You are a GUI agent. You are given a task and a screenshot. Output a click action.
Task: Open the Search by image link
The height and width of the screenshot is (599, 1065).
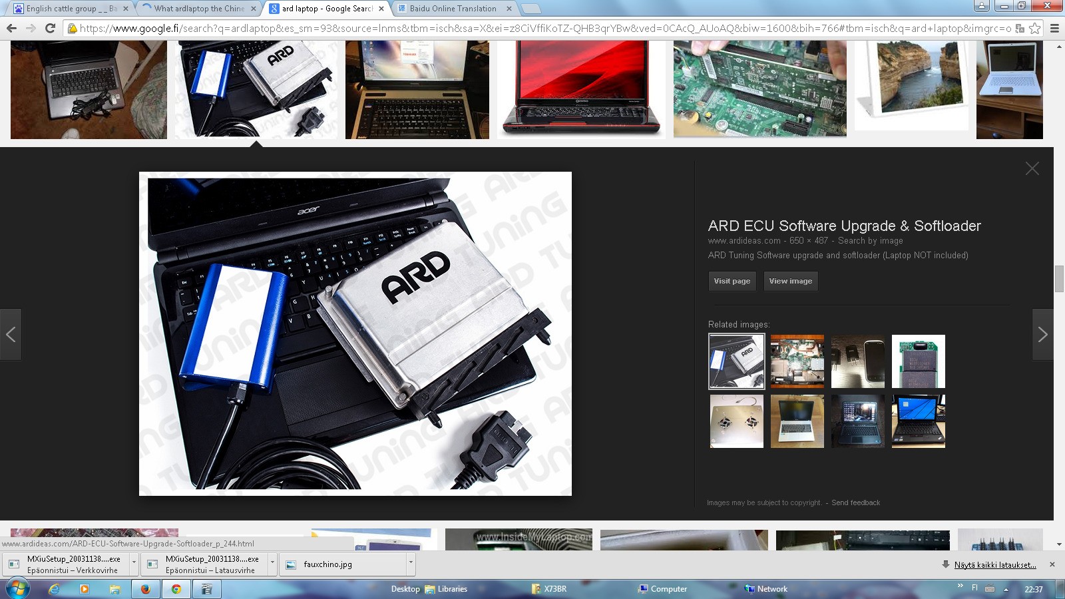(871, 241)
